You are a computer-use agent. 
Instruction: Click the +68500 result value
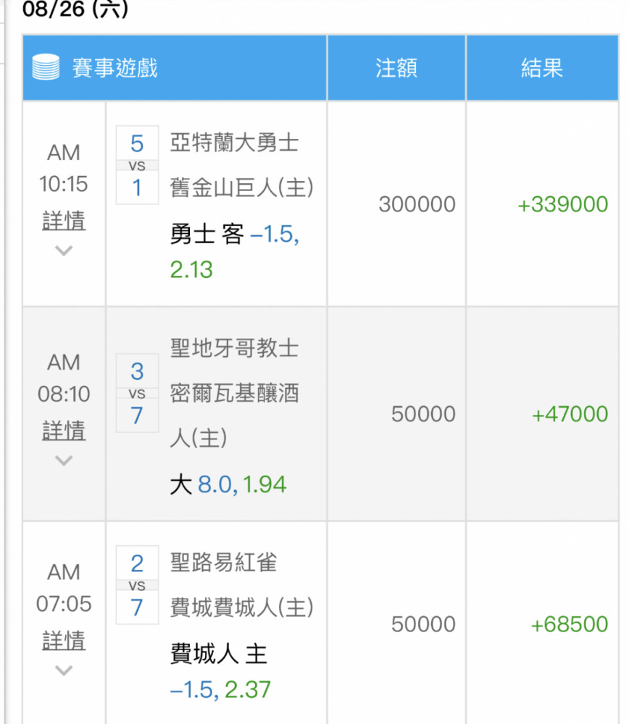[570, 624]
